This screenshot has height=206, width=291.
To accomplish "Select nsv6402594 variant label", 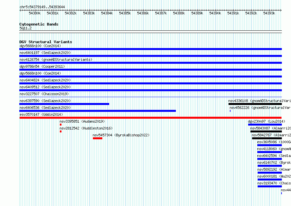I will 274,156.
